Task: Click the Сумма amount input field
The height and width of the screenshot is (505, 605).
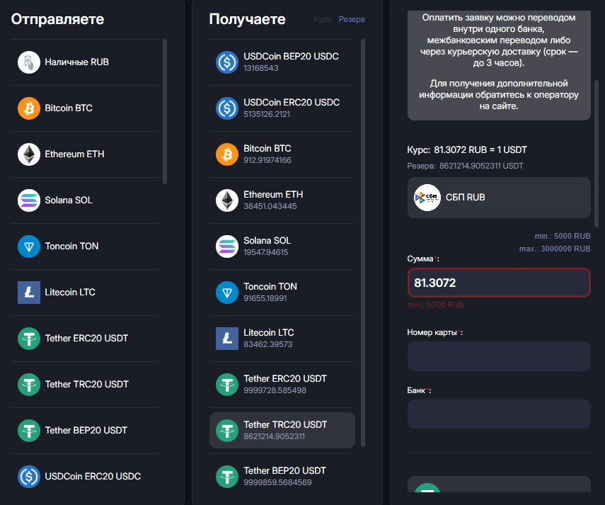Action: click(498, 283)
